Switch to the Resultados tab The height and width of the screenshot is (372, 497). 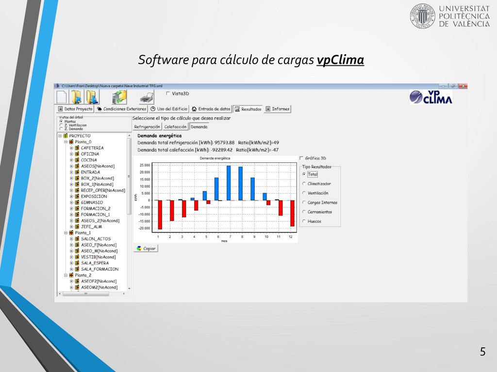tap(248, 109)
